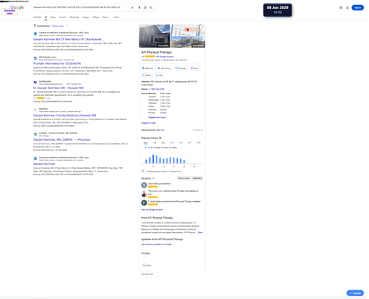Expand the map with the fullscreen icon

(x=202, y=27)
